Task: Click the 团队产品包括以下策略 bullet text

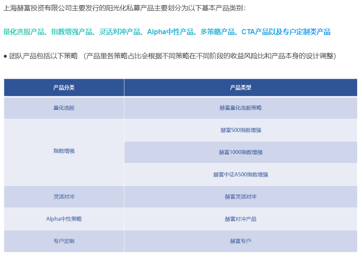Action: coord(43,56)
